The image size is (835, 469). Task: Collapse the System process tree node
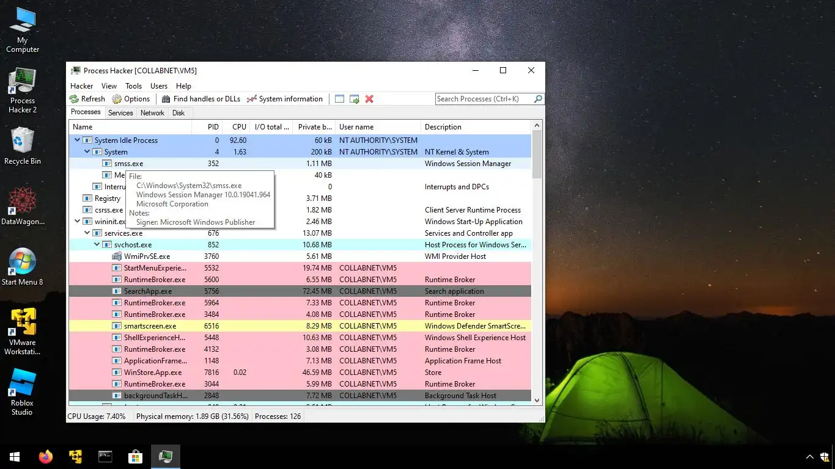click(87, 152)
